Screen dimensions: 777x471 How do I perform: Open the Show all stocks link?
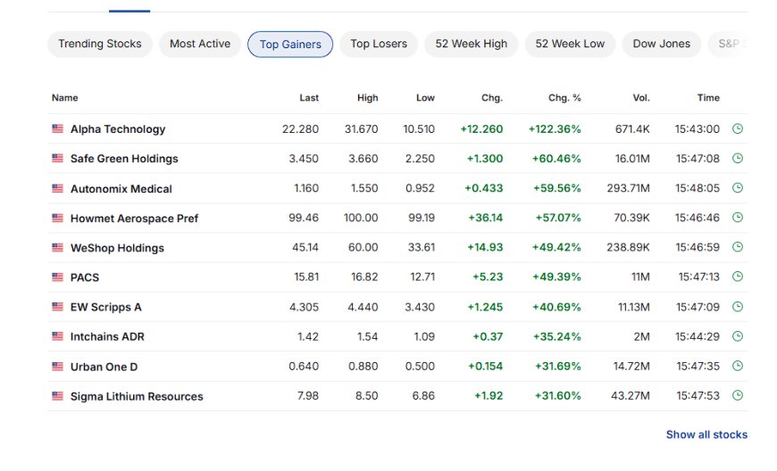coord(706,434)
